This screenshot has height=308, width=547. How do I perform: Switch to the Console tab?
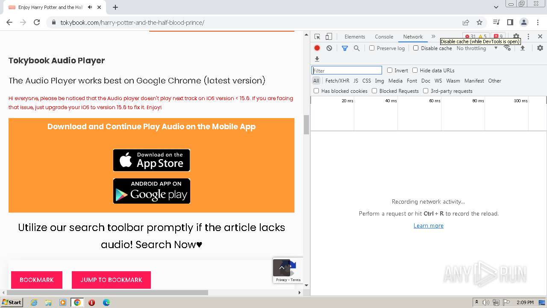(384, 37)
